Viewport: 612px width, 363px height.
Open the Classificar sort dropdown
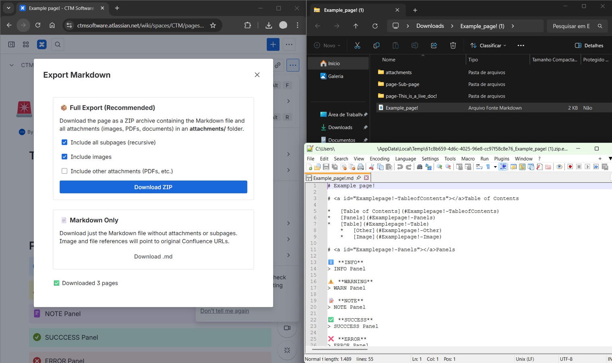pos(488,46)
